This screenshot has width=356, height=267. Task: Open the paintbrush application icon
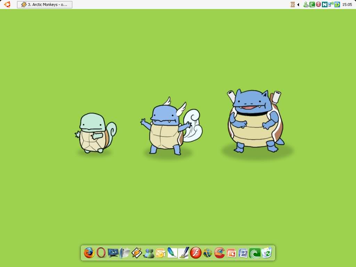click(184, 253)
